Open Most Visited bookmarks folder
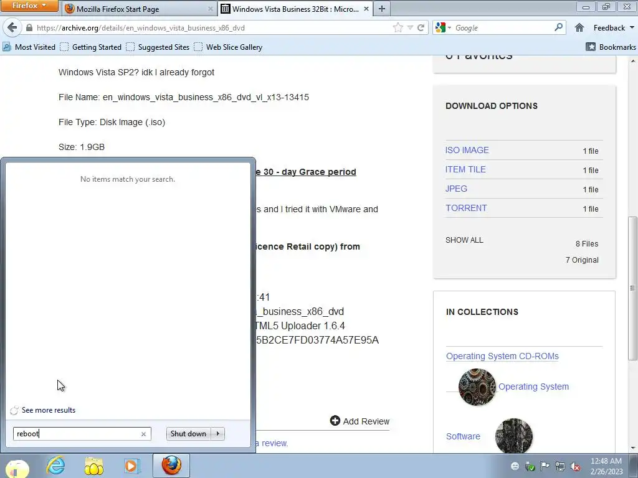The image size is (638, 478). point(29,47)
